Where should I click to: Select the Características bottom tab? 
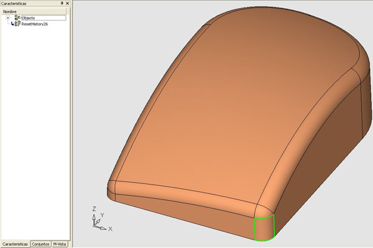point(15,244)
